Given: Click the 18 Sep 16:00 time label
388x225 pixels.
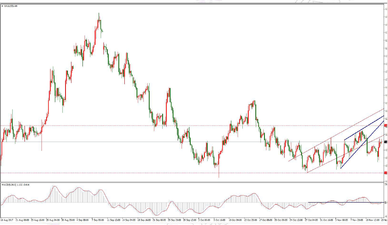Looking at the screenshot, I should pos(144,220).
